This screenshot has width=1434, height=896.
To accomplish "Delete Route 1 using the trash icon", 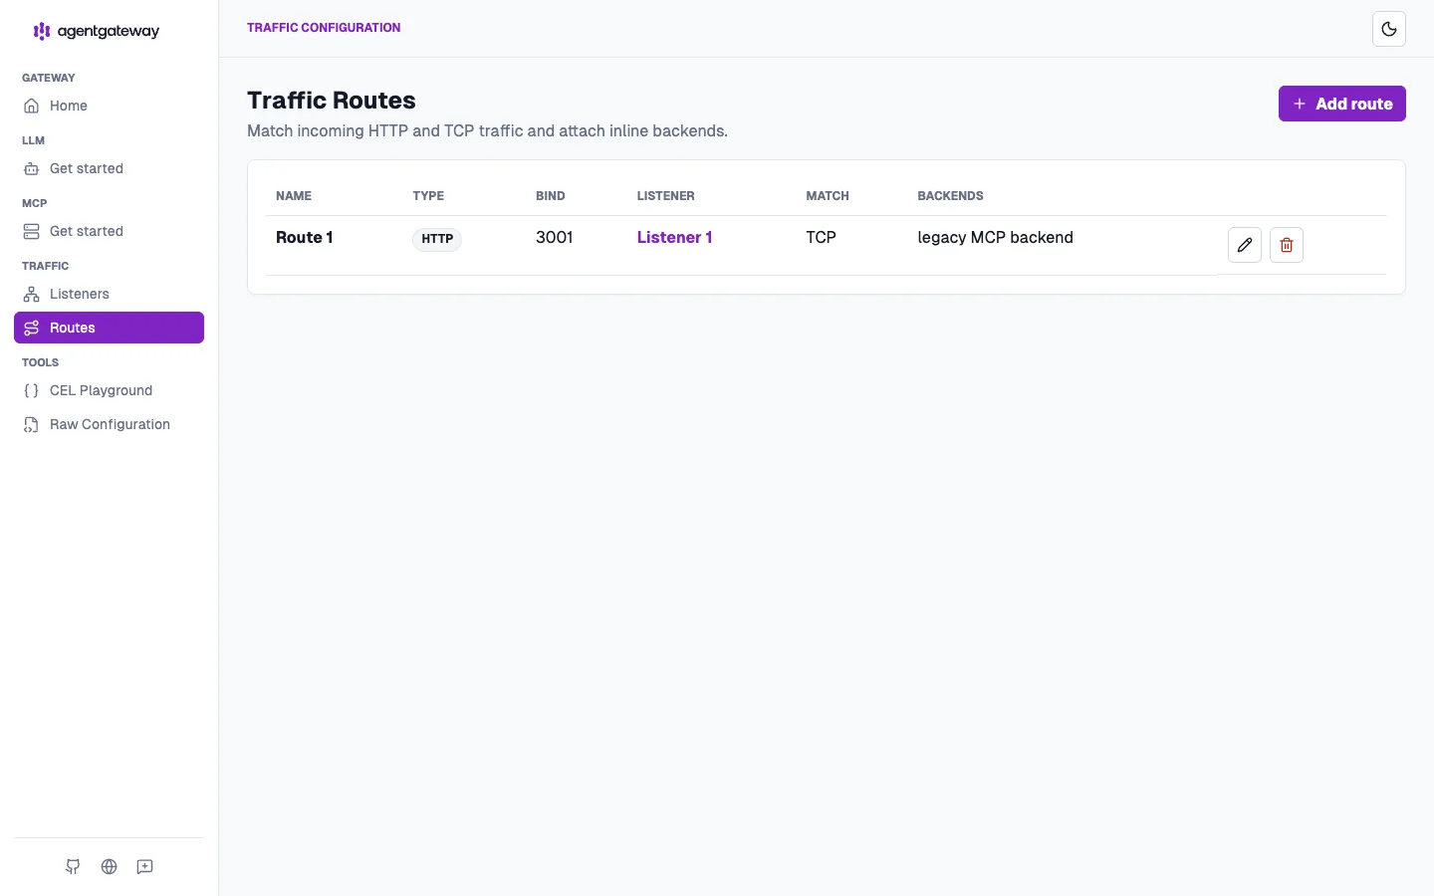I will (1287, 245).
